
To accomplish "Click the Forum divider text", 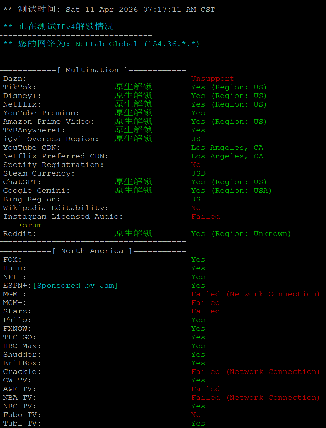I will [29, 225].
